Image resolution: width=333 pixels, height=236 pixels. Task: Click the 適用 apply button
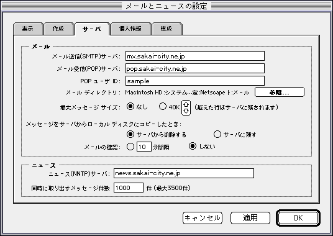coord(250,218)
